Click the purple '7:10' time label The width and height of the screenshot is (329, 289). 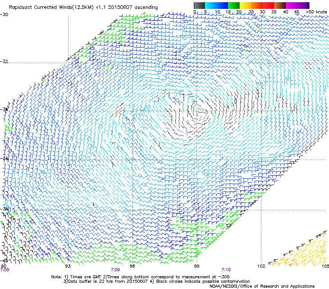(226, 270)
